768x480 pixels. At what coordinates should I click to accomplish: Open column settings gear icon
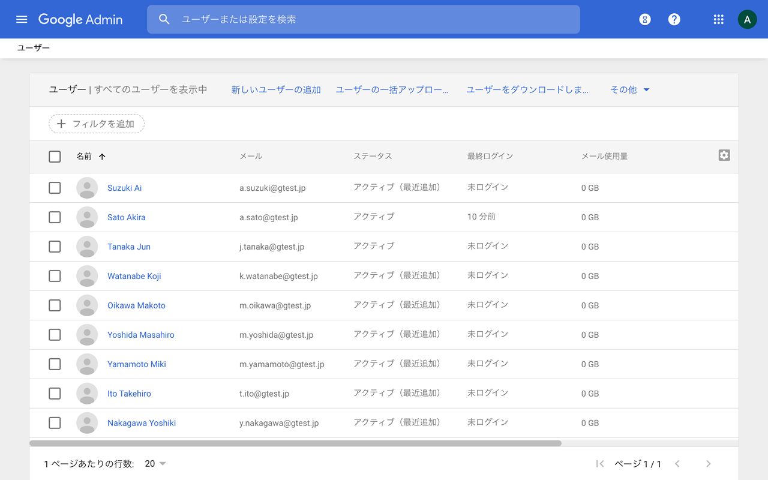coord(724,155)
